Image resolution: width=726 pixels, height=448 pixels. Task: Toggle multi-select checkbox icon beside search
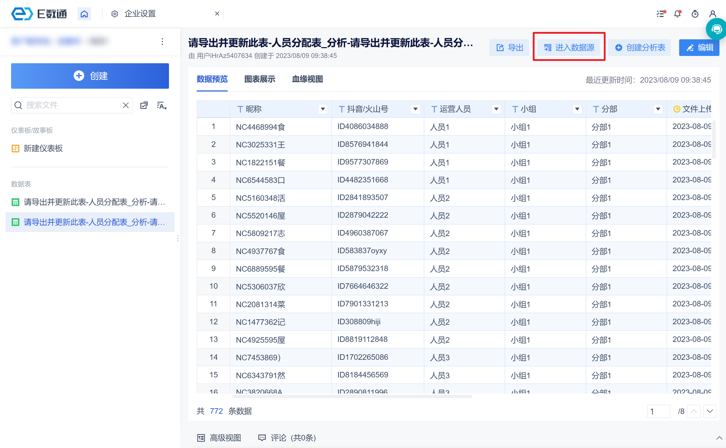click(x=144, y=106)
